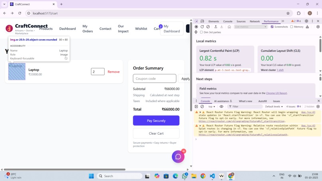Bookmark the page with the star icon
322x181 pixels.
click(x=288, y=13)
